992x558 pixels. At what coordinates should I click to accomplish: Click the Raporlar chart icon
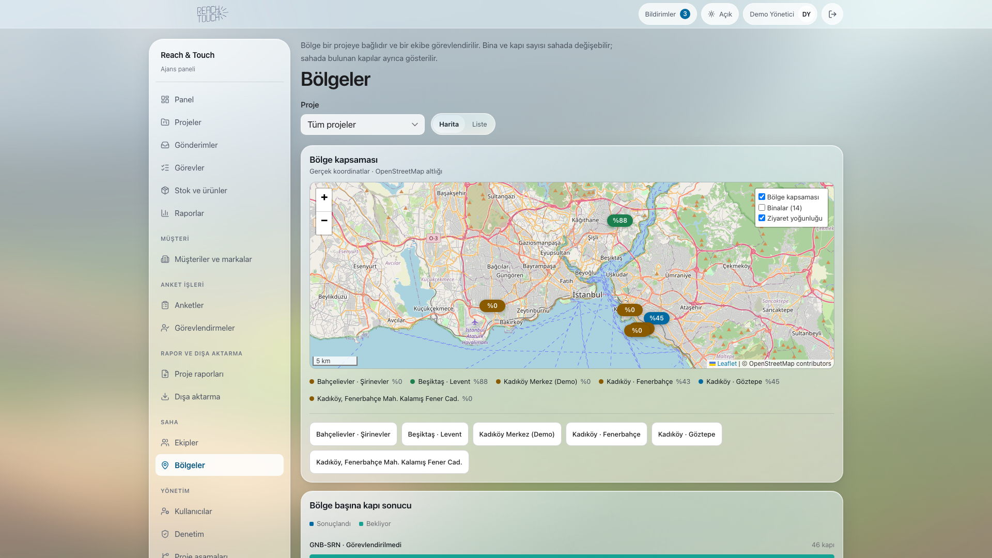point(165,213)
